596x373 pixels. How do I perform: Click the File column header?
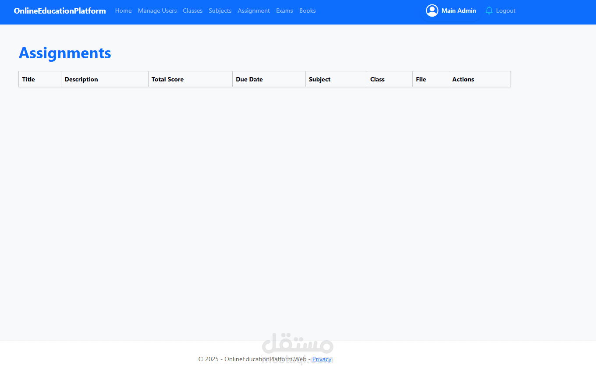tap(431, 79)
